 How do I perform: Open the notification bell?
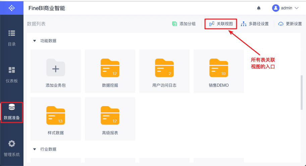[259, 8]
